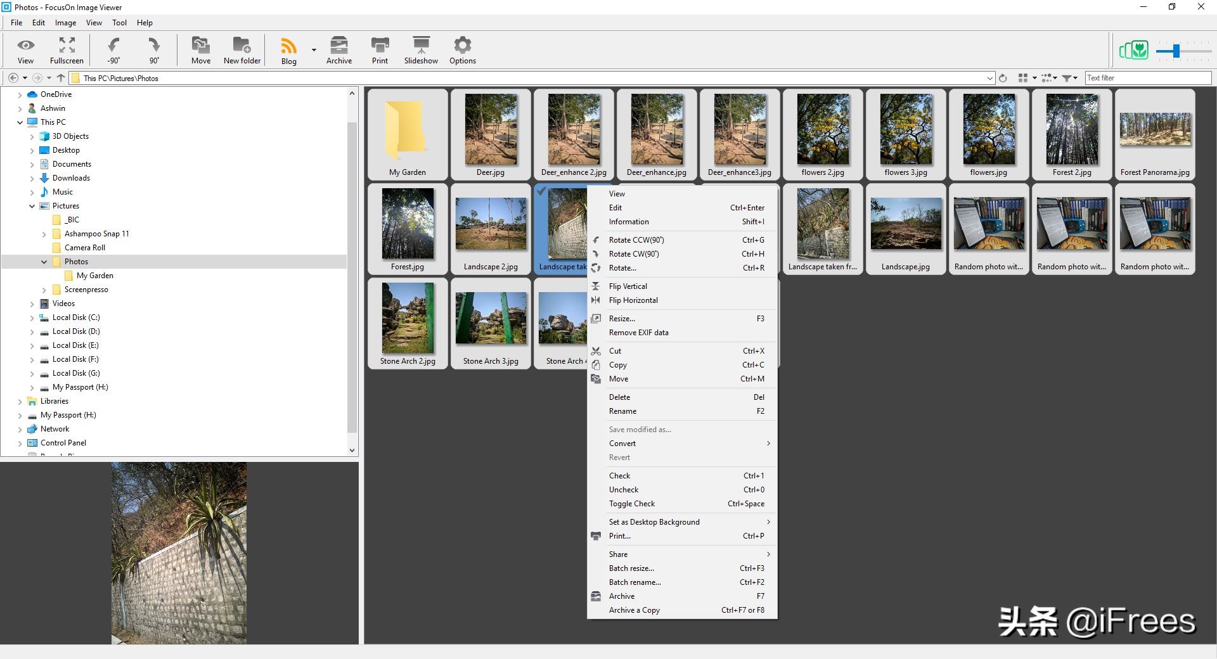Click the refresh icon beside address bar

click(x=1003, y=78)
